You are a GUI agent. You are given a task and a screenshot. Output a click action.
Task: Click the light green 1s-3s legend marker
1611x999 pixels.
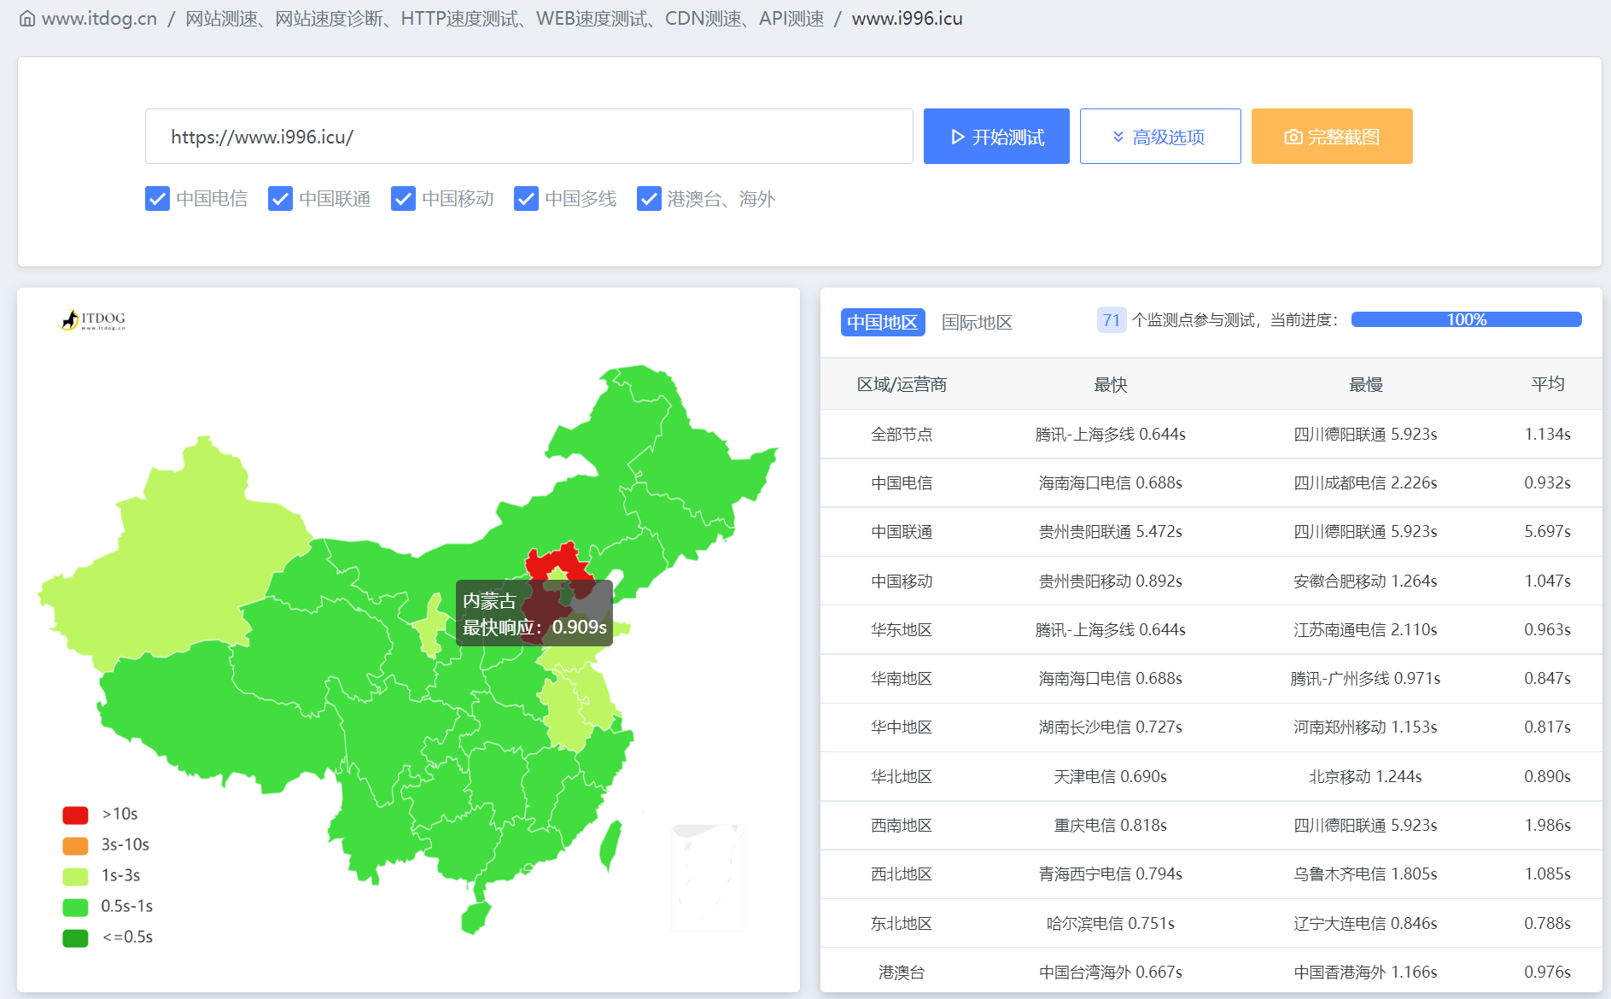pyautogui.click(x=75, y=876)
